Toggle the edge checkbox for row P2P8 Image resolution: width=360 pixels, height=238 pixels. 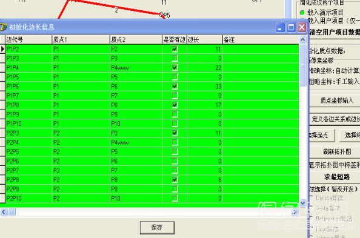175,179
